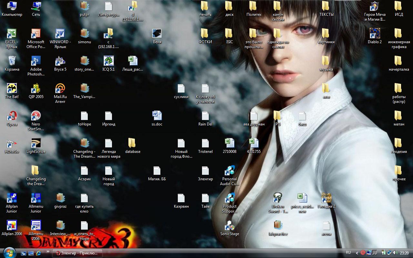The image size is (413, 258).
Task: Launch Microsoft Office PowerPoint shortcut
Action: (36, 38)
